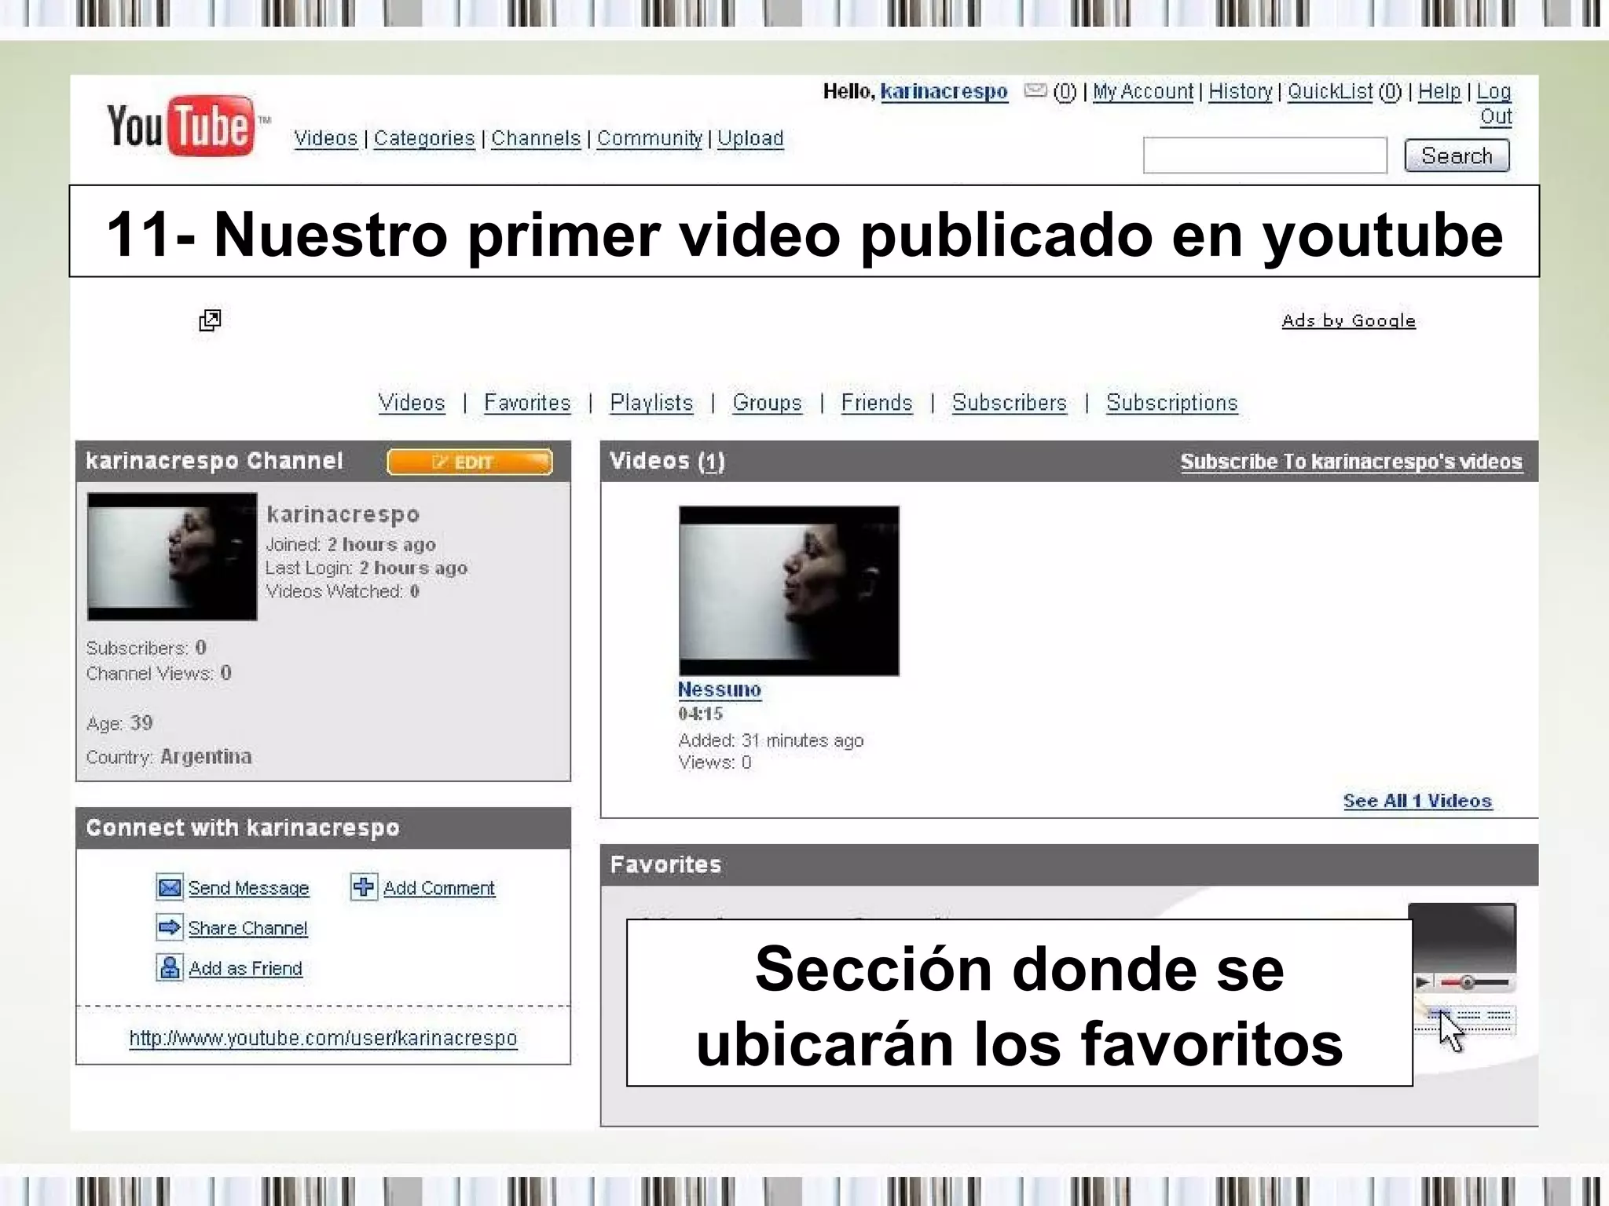The image size is (1609, 1206).
Task: Subscribe to karinacrespo's videos
Action: (x=1351, y=462)
